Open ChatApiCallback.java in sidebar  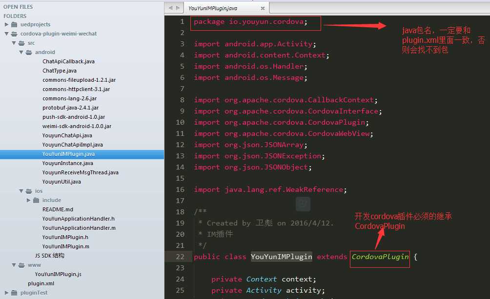click(68, 61)
